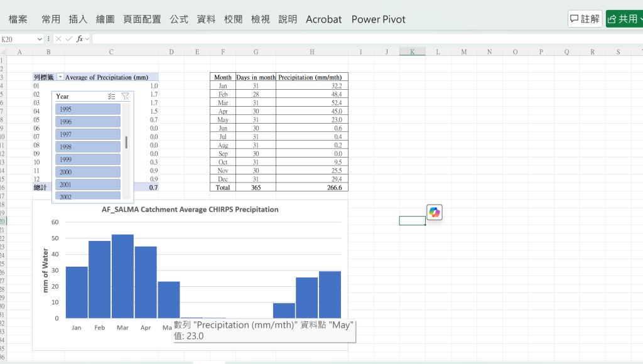Screen dimensions: 643x364
Task: Open the 繪圖 ribbon tab
Action: click(x=105, y=19)
